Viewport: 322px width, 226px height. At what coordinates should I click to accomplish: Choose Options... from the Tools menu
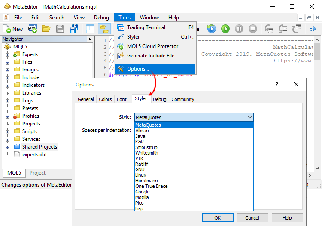tap(138, 69)
